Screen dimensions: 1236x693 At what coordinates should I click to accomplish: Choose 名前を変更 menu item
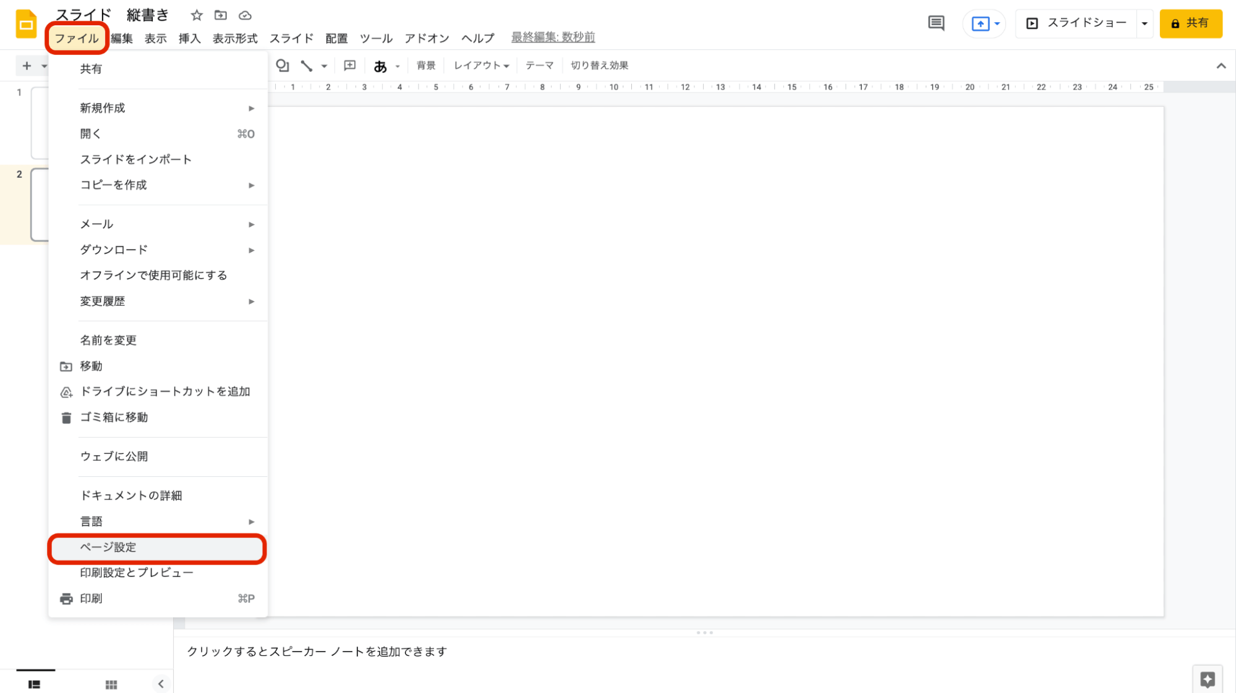click(x=158, y=340)
